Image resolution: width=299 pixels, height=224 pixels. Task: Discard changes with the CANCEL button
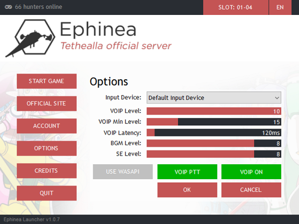[251, 190]
